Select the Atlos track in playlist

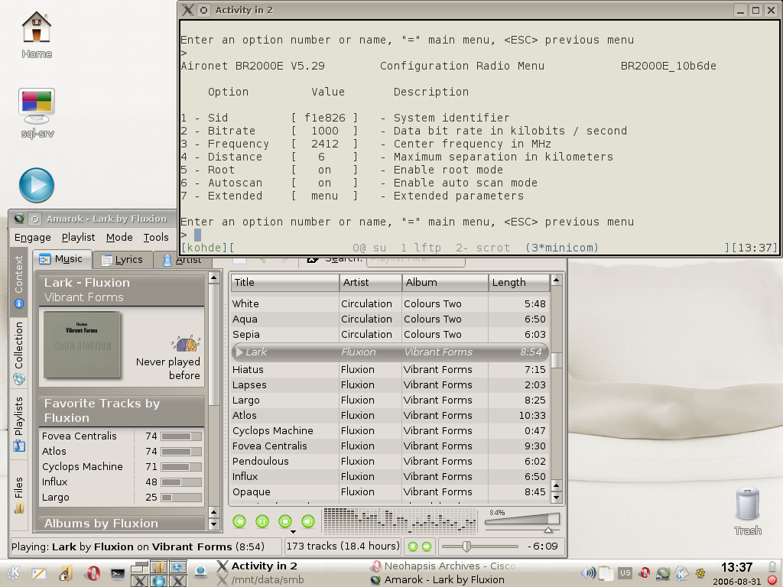[389, 415]
